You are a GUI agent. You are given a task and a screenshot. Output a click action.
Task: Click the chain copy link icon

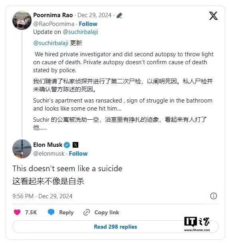click(x=87, y=212)
